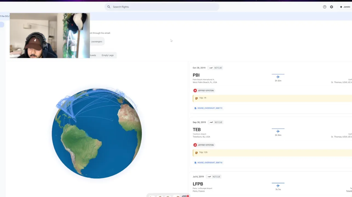Click the airplane icon above 2h 32m

(278, 77)
